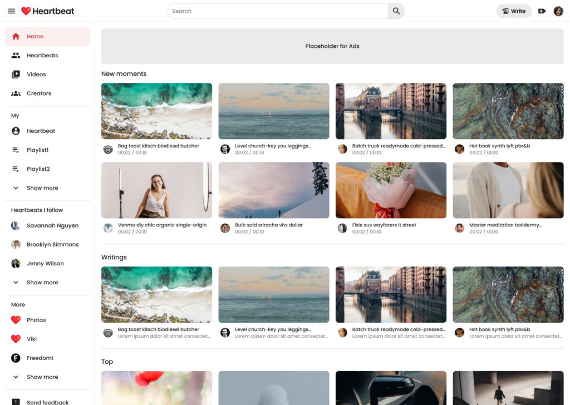Image resolution: width=570 pixels, height=405 pixels.
Task: Open the smiling woman moment thumbnail
Action: click(x=156, y=190)
